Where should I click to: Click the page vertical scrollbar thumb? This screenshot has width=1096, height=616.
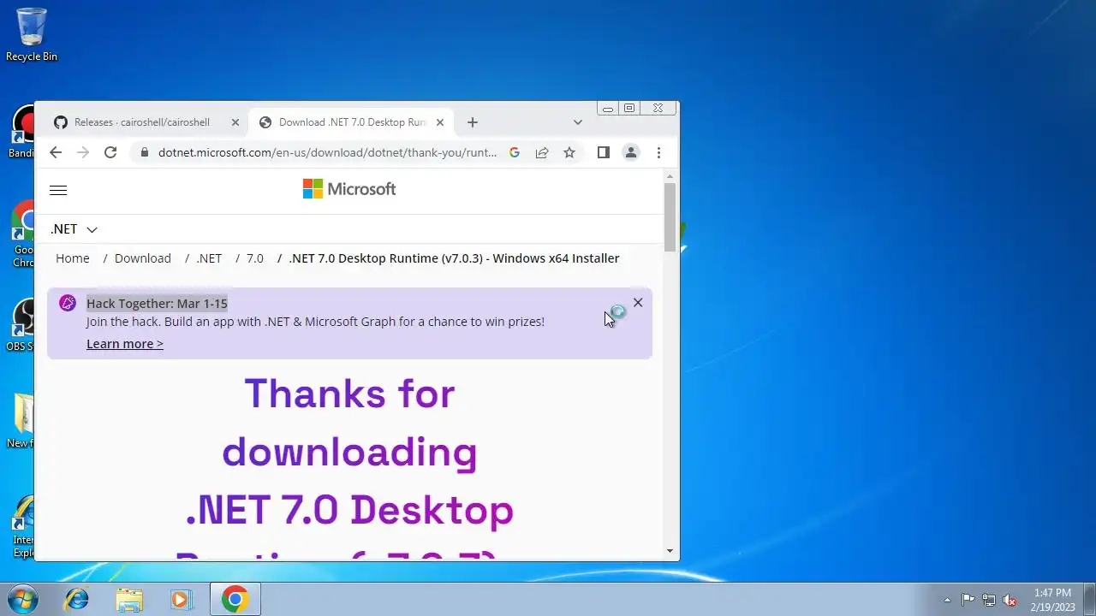pos(670,216)
